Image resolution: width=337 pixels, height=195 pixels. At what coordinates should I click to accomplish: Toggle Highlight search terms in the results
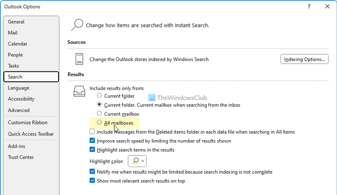click(92, 150)
